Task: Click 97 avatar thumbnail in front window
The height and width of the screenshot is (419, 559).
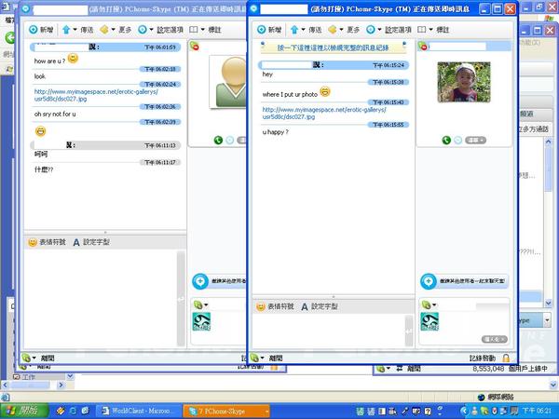Action: (429, 321)
